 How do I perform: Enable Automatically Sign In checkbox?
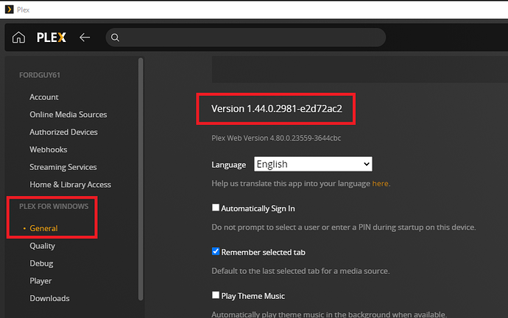pos(216,208)
